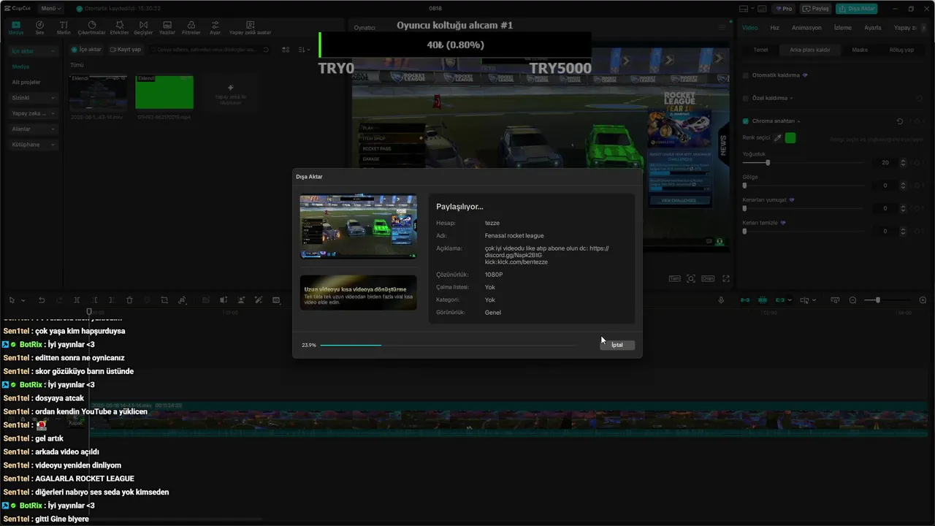Click the Dışa Aktar export button

(x=856, y=9)
